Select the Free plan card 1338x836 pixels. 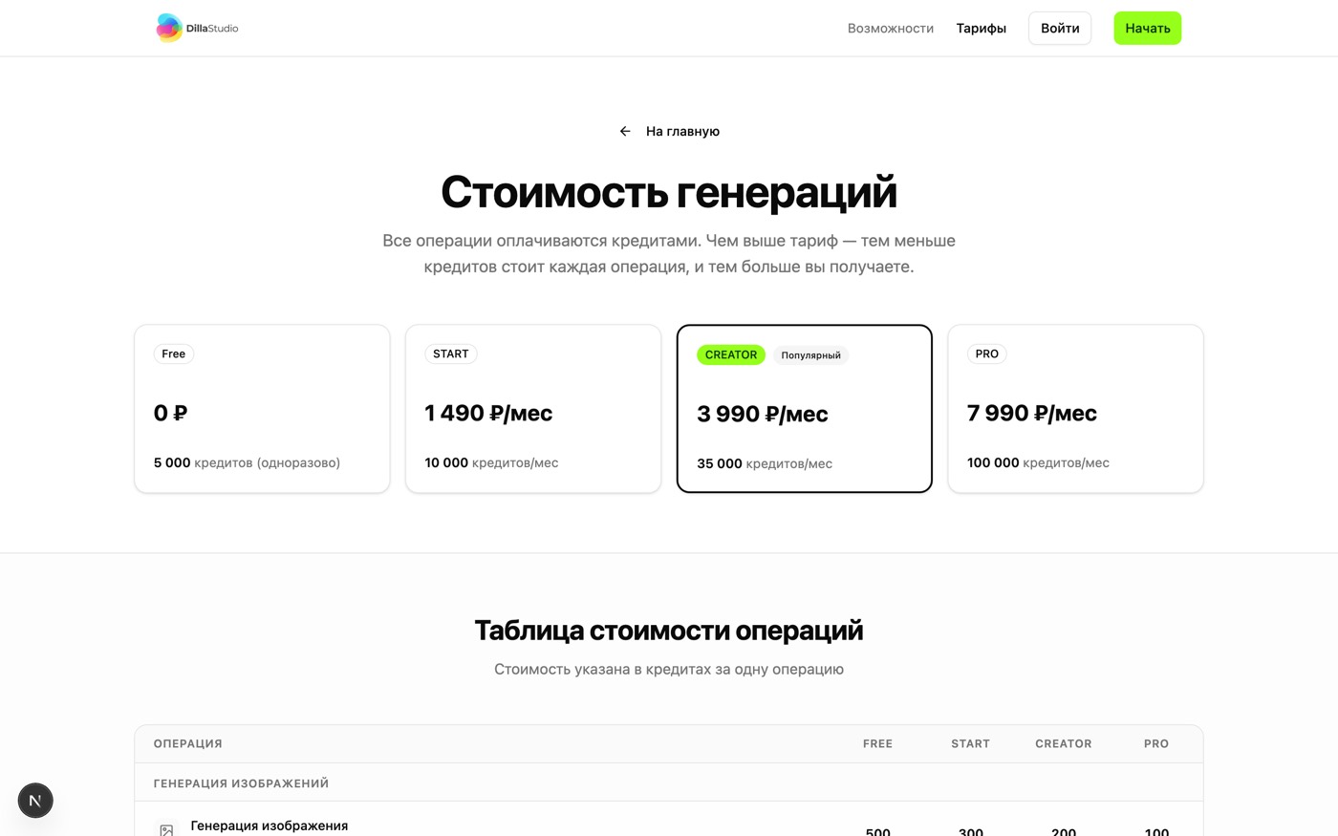(262, 409)
